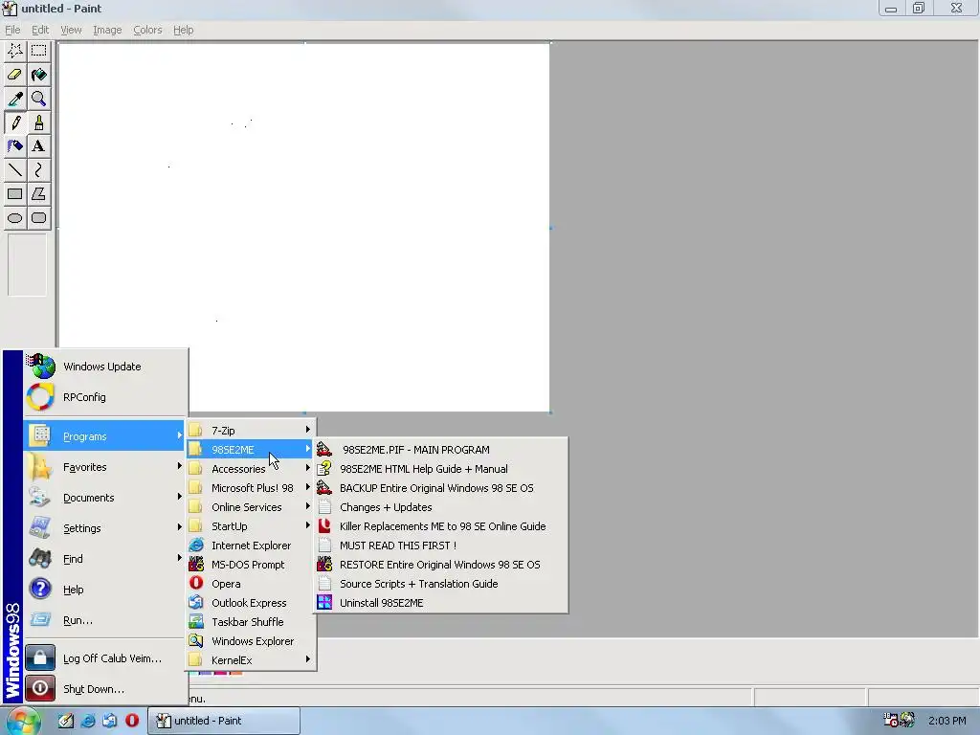Run BACKUP Entire Original Windows 98 SE OS
The width and height of the screenshot is (980, 735).
tap(441, 488)
